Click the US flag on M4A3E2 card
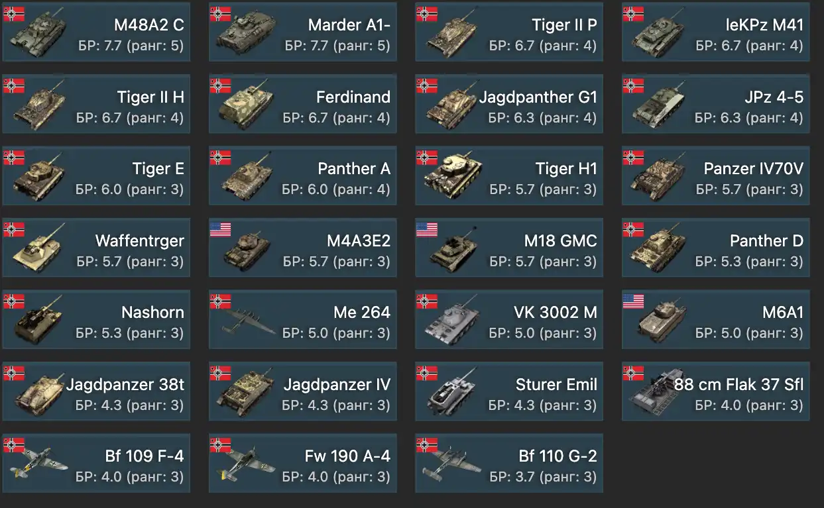Image resolution: width=824 pixels, height=508 pixels. (220, 230)
